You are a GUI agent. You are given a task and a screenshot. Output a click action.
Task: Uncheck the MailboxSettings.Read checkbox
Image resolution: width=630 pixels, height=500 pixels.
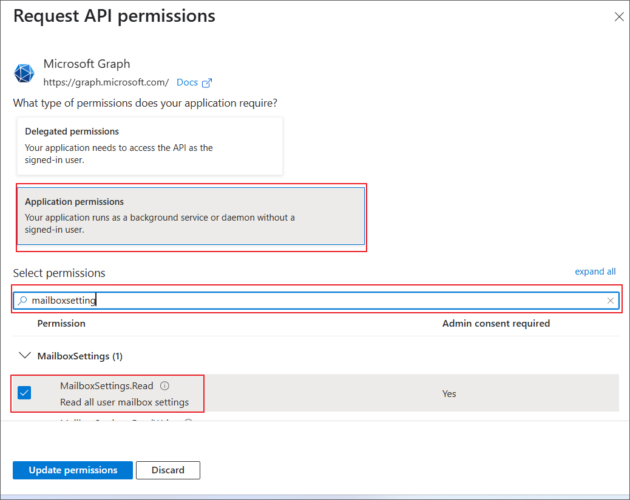tap(24, 393)
